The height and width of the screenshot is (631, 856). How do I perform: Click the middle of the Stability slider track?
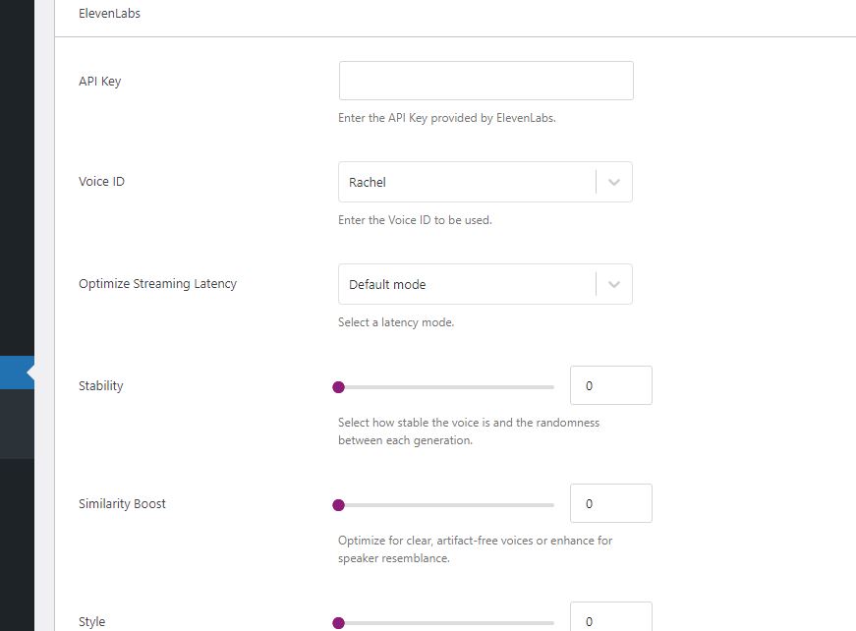(x=446, y=387)
